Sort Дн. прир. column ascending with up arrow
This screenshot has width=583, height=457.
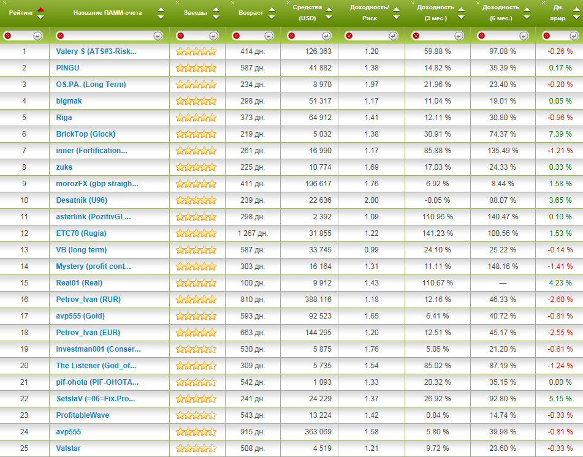coord(576,10)
